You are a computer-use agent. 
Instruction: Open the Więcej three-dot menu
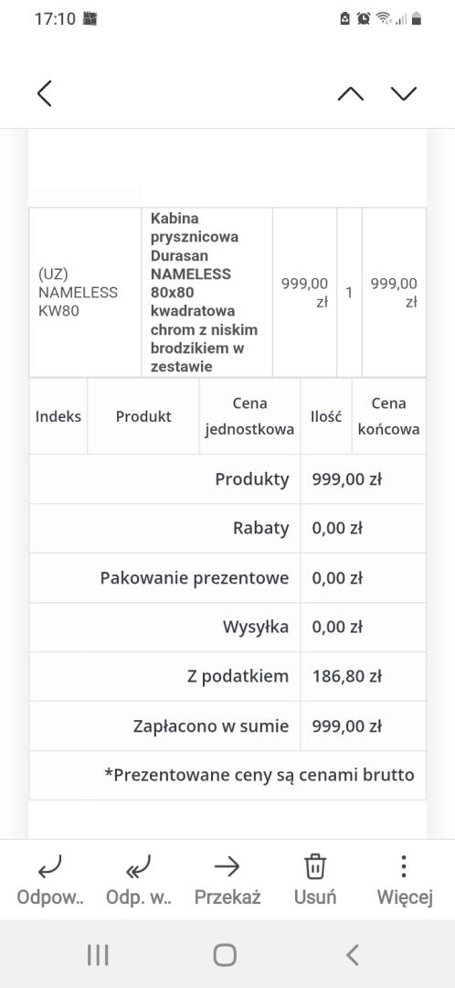[x=404, y=867]
